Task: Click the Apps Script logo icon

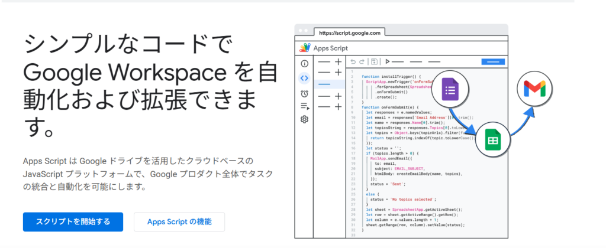Action: [305, 48]
